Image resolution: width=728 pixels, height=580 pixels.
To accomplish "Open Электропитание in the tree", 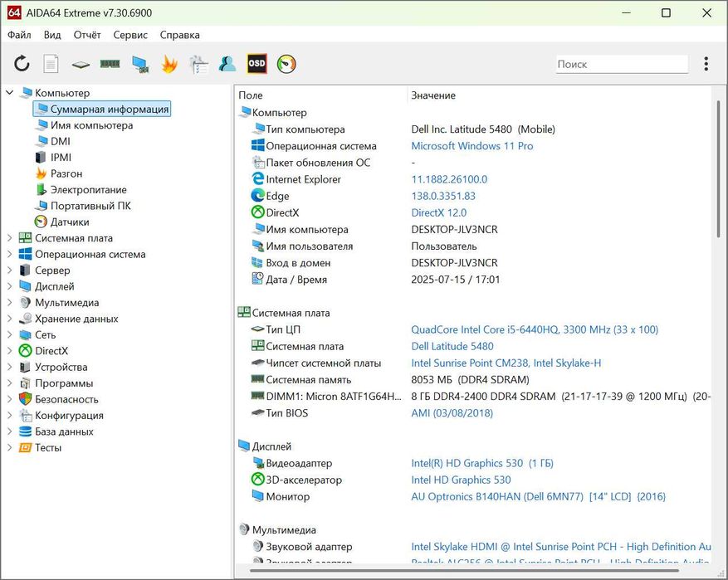I will pos(88,190).
